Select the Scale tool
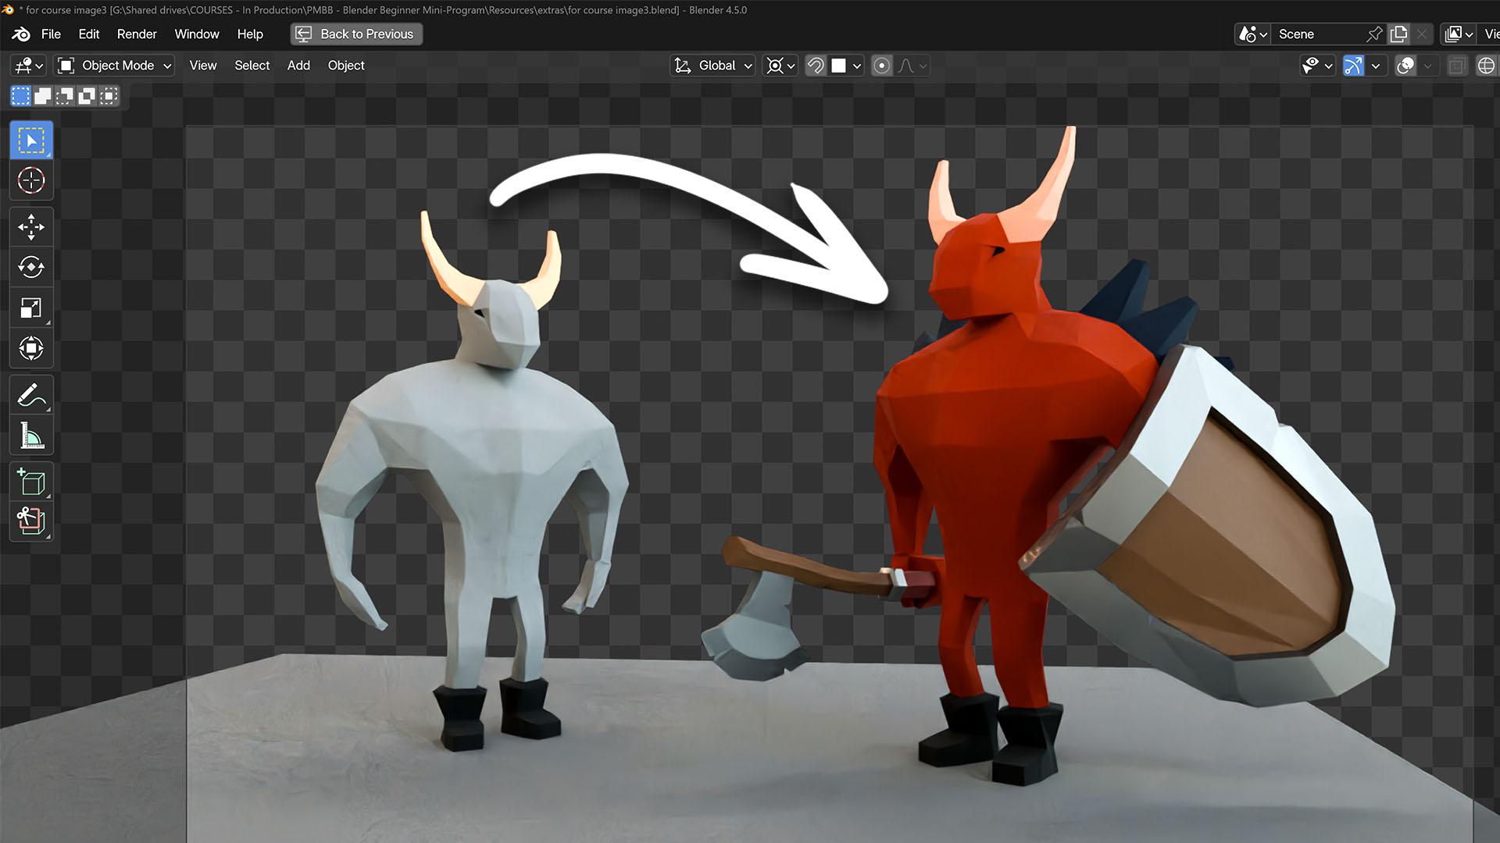1500x843 pixels. pyautogui.click(x=30, y=308)
